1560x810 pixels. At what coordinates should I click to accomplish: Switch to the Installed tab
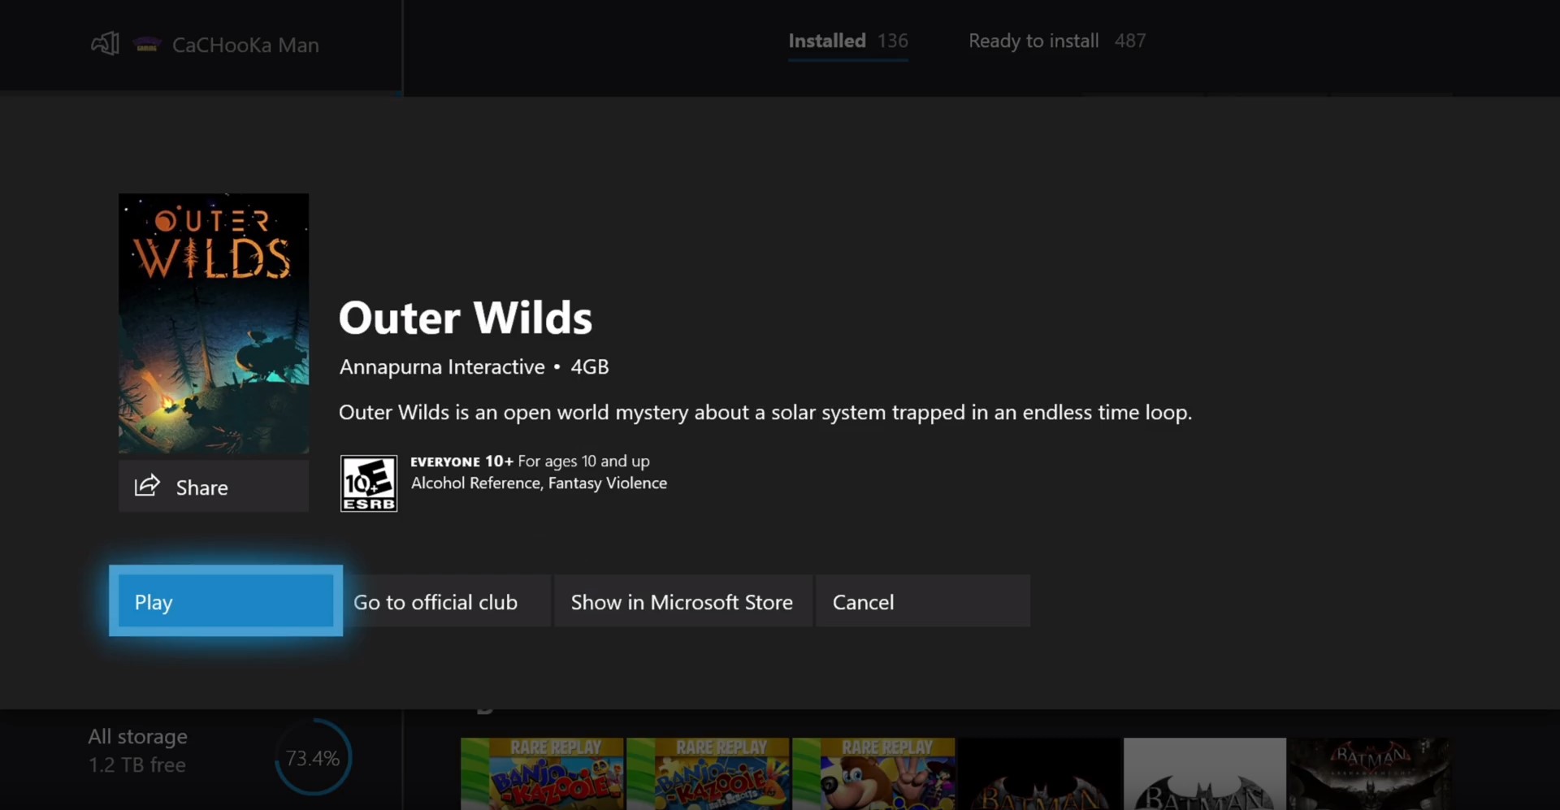[x=847, y=41]
